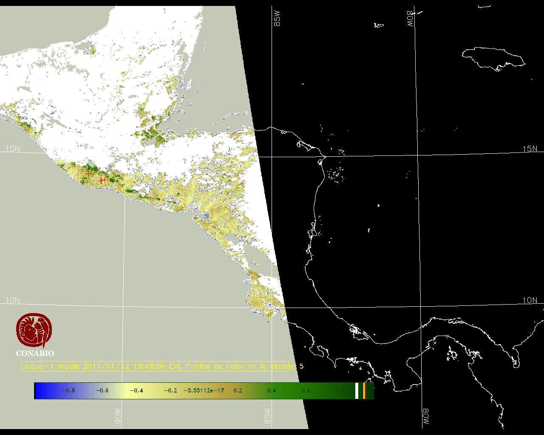Click the CONABIO text under the logo
Viewport: 544px width, 435px height.
tap(35, 353)
